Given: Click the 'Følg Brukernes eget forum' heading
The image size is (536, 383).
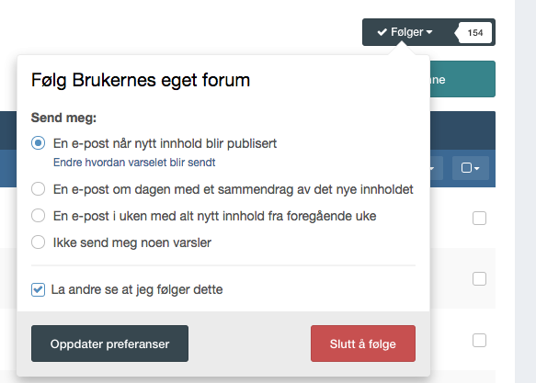Looking at the screenshot, I should [x=141, y=80].
